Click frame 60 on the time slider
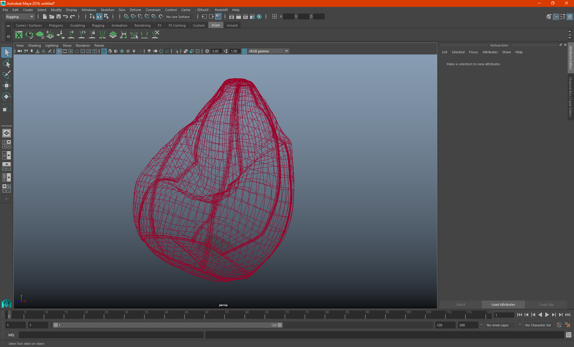Viewport: 574px width, 347px height. [x=247, y=315]
